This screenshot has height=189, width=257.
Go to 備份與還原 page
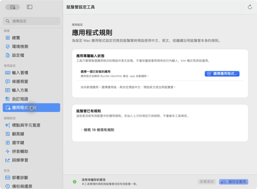click(x=31, y=186)
